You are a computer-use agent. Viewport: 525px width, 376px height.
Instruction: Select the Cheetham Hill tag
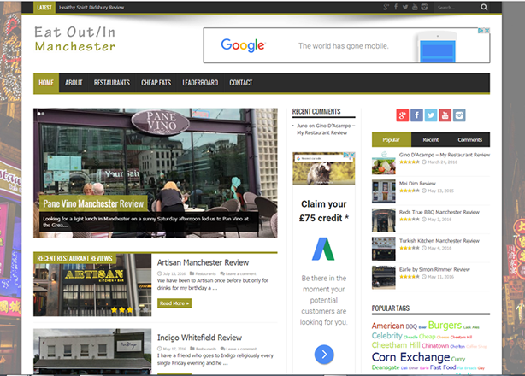(396, 345)
